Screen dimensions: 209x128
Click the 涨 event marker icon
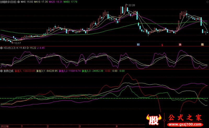(180, 45)
